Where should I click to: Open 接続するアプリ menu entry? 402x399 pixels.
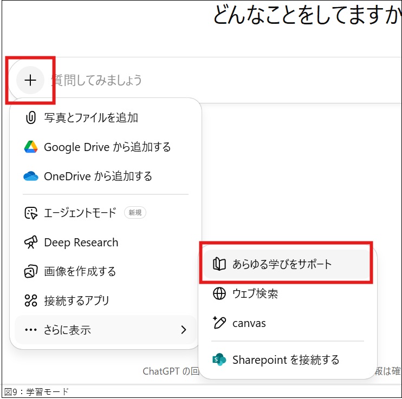(x=106, y=300)
